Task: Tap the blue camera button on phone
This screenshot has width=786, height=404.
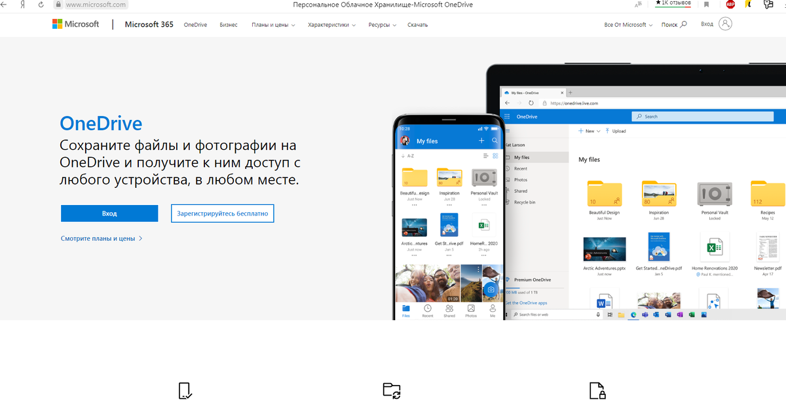Action: [491, 289]
